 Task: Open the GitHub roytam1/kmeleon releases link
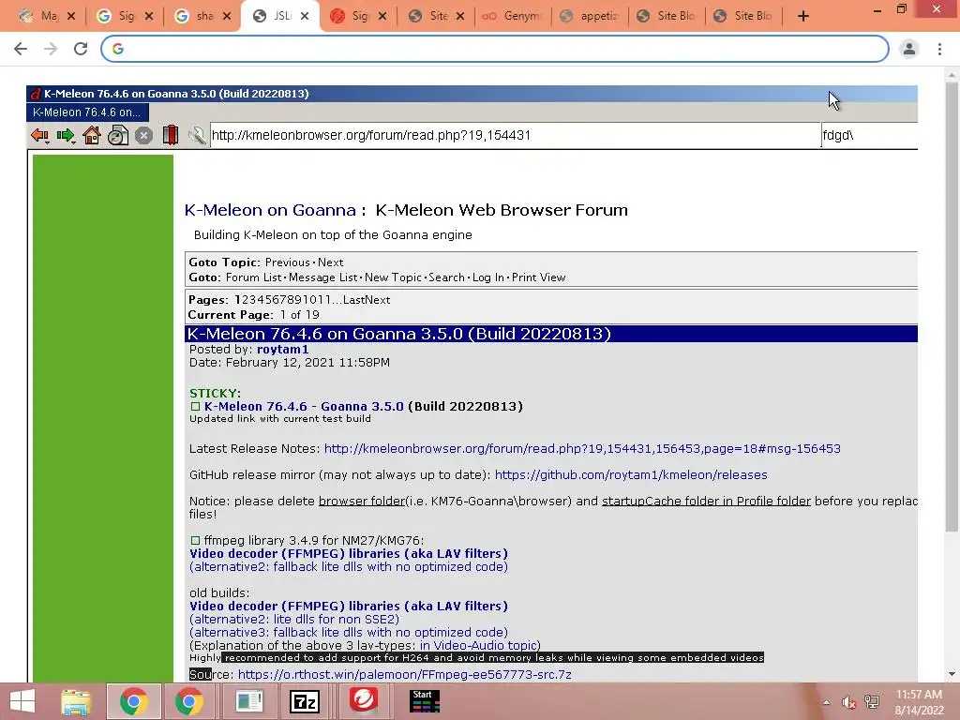[631, 475]
